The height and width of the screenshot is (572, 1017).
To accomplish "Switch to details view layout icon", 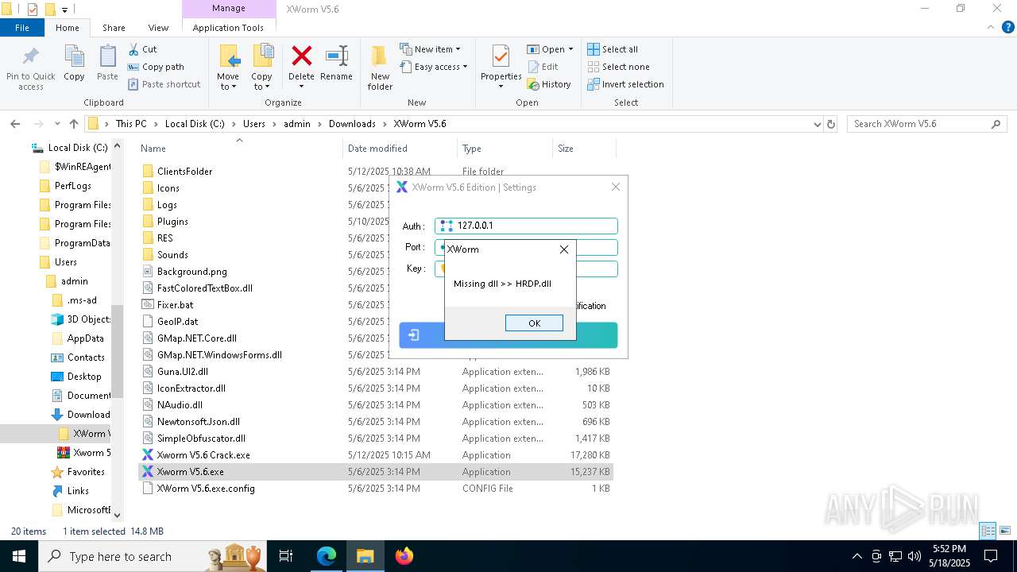I will [x=988, y=531].
